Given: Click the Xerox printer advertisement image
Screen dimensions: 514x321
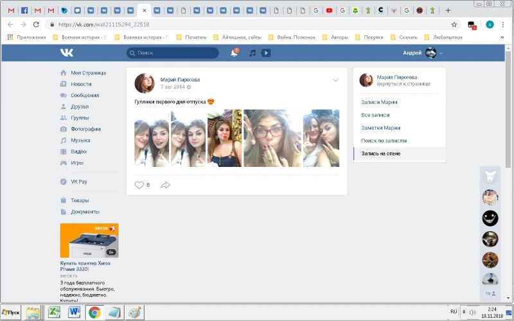Looking at the screenshot, I should [x=89, y=241].
